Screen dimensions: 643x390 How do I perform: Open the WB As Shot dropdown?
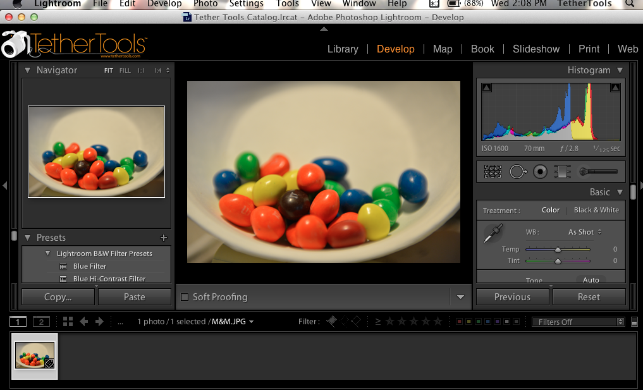pyautogui.click(x=585, y=232)
